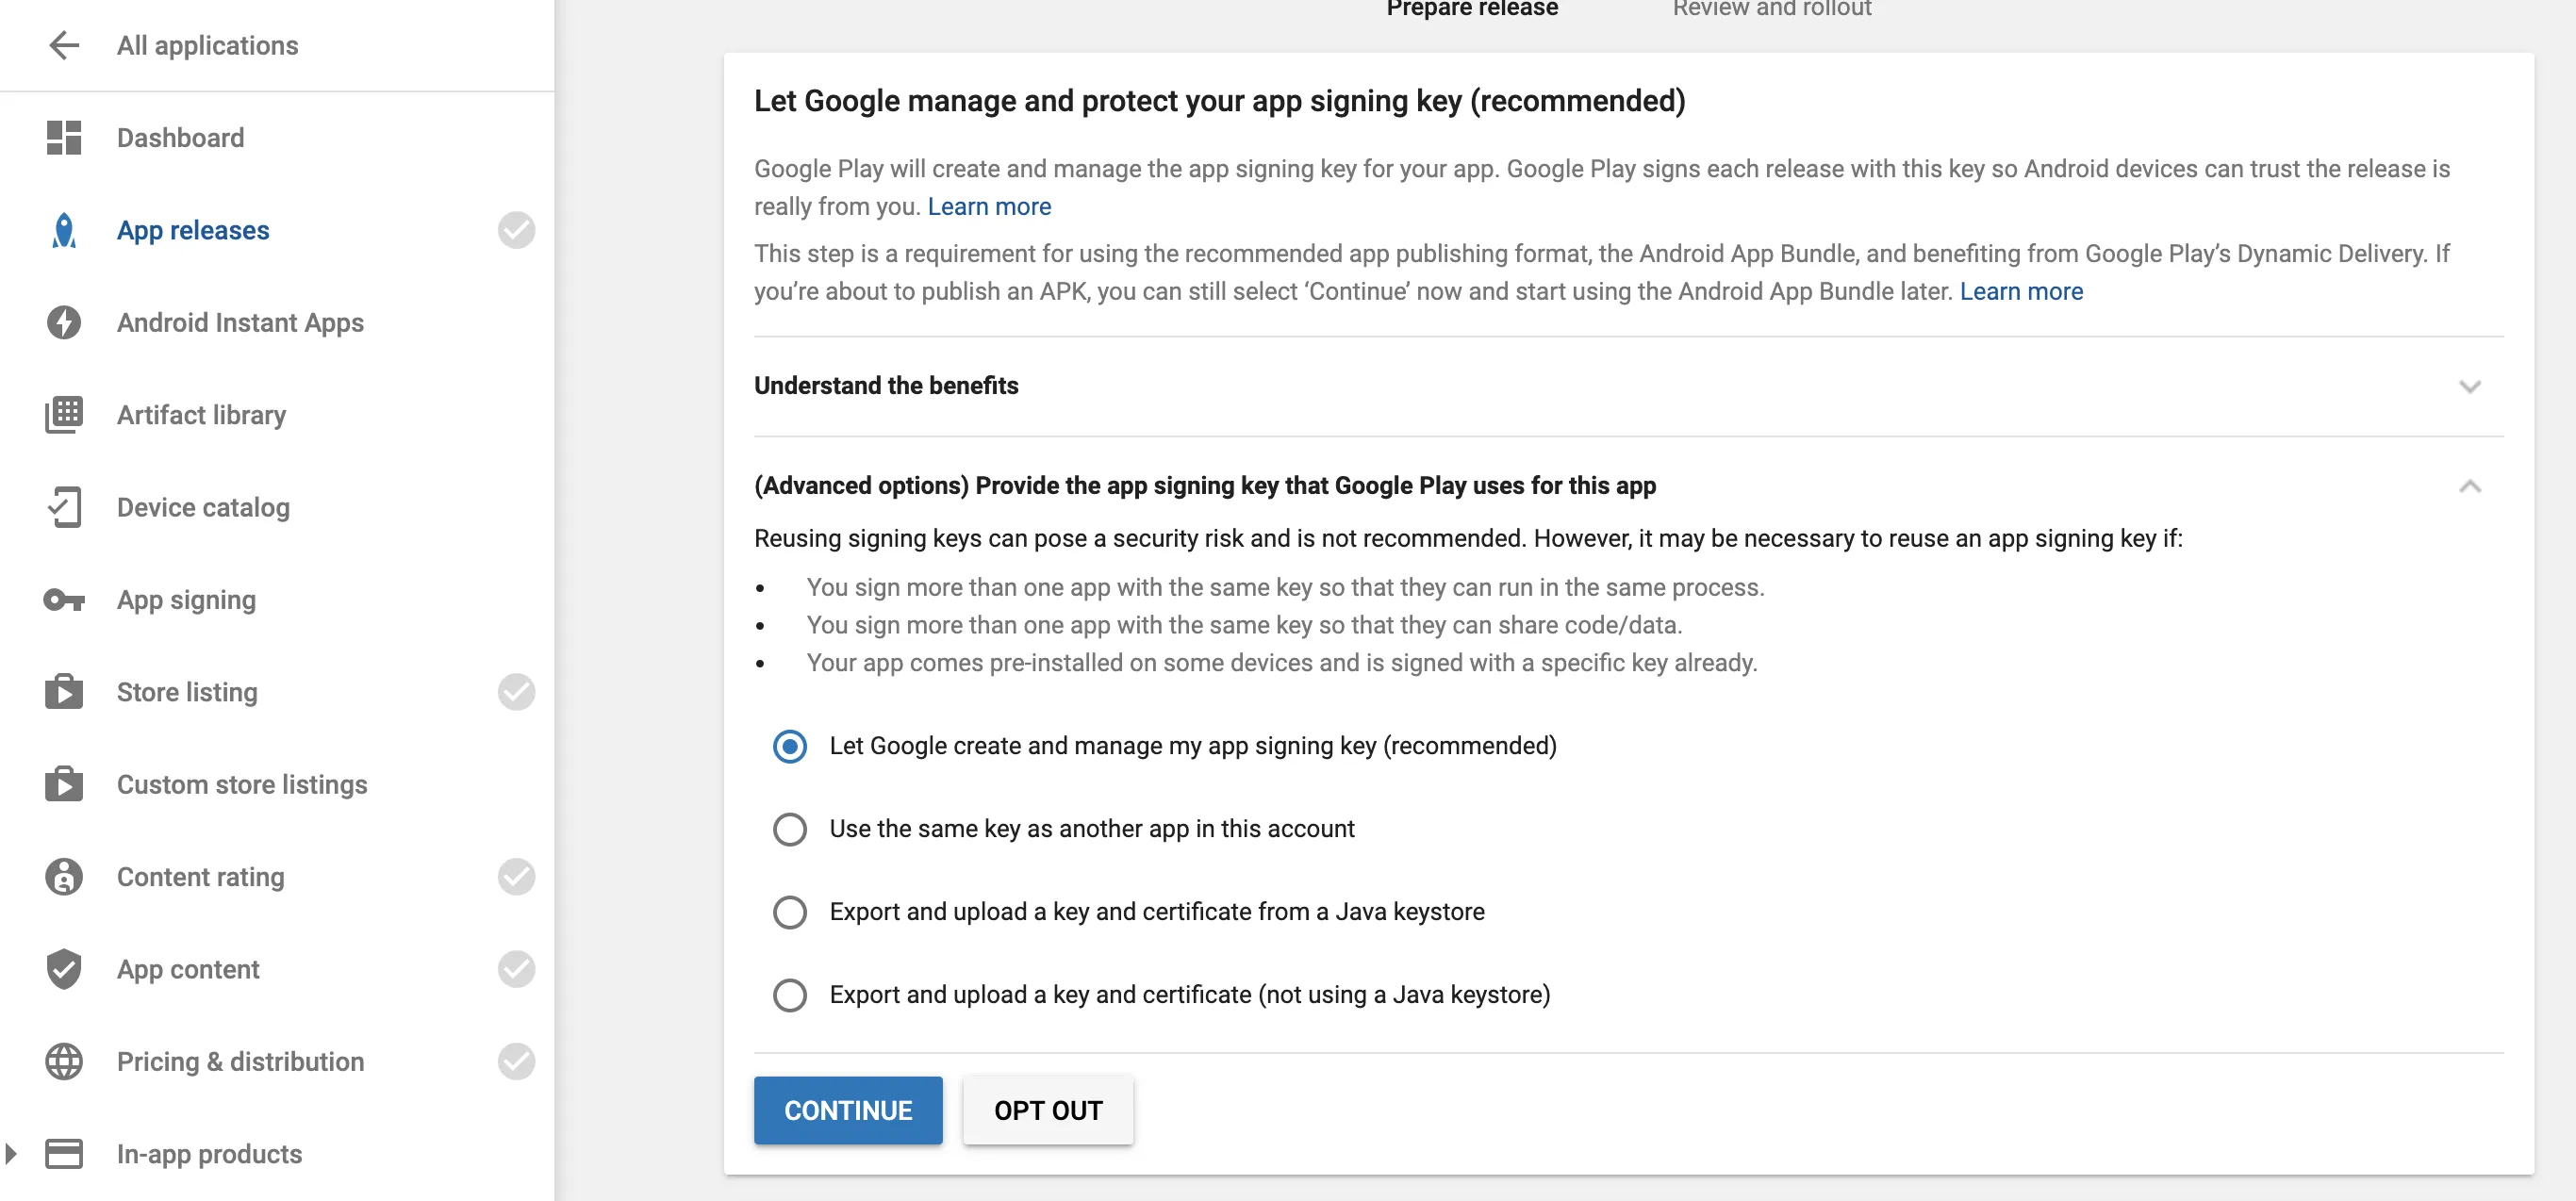The height and width of the screenshot is (1201, 2576).
Task: Click the back arrow beside All applications
Action: (64, 45)
